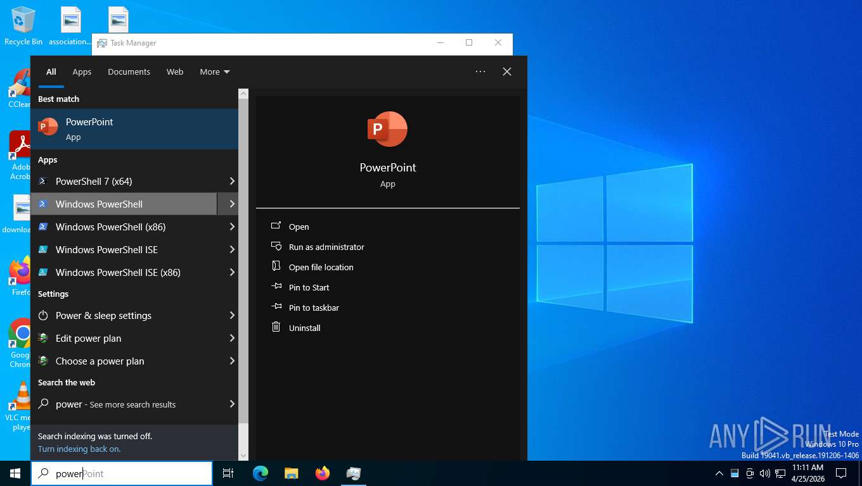The image size is (862, 486).
Task: Click the results scrollbar down arrow
Action: [243, 455]
